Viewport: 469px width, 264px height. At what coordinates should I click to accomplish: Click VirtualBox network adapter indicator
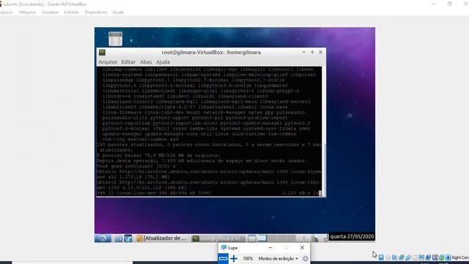402,257
